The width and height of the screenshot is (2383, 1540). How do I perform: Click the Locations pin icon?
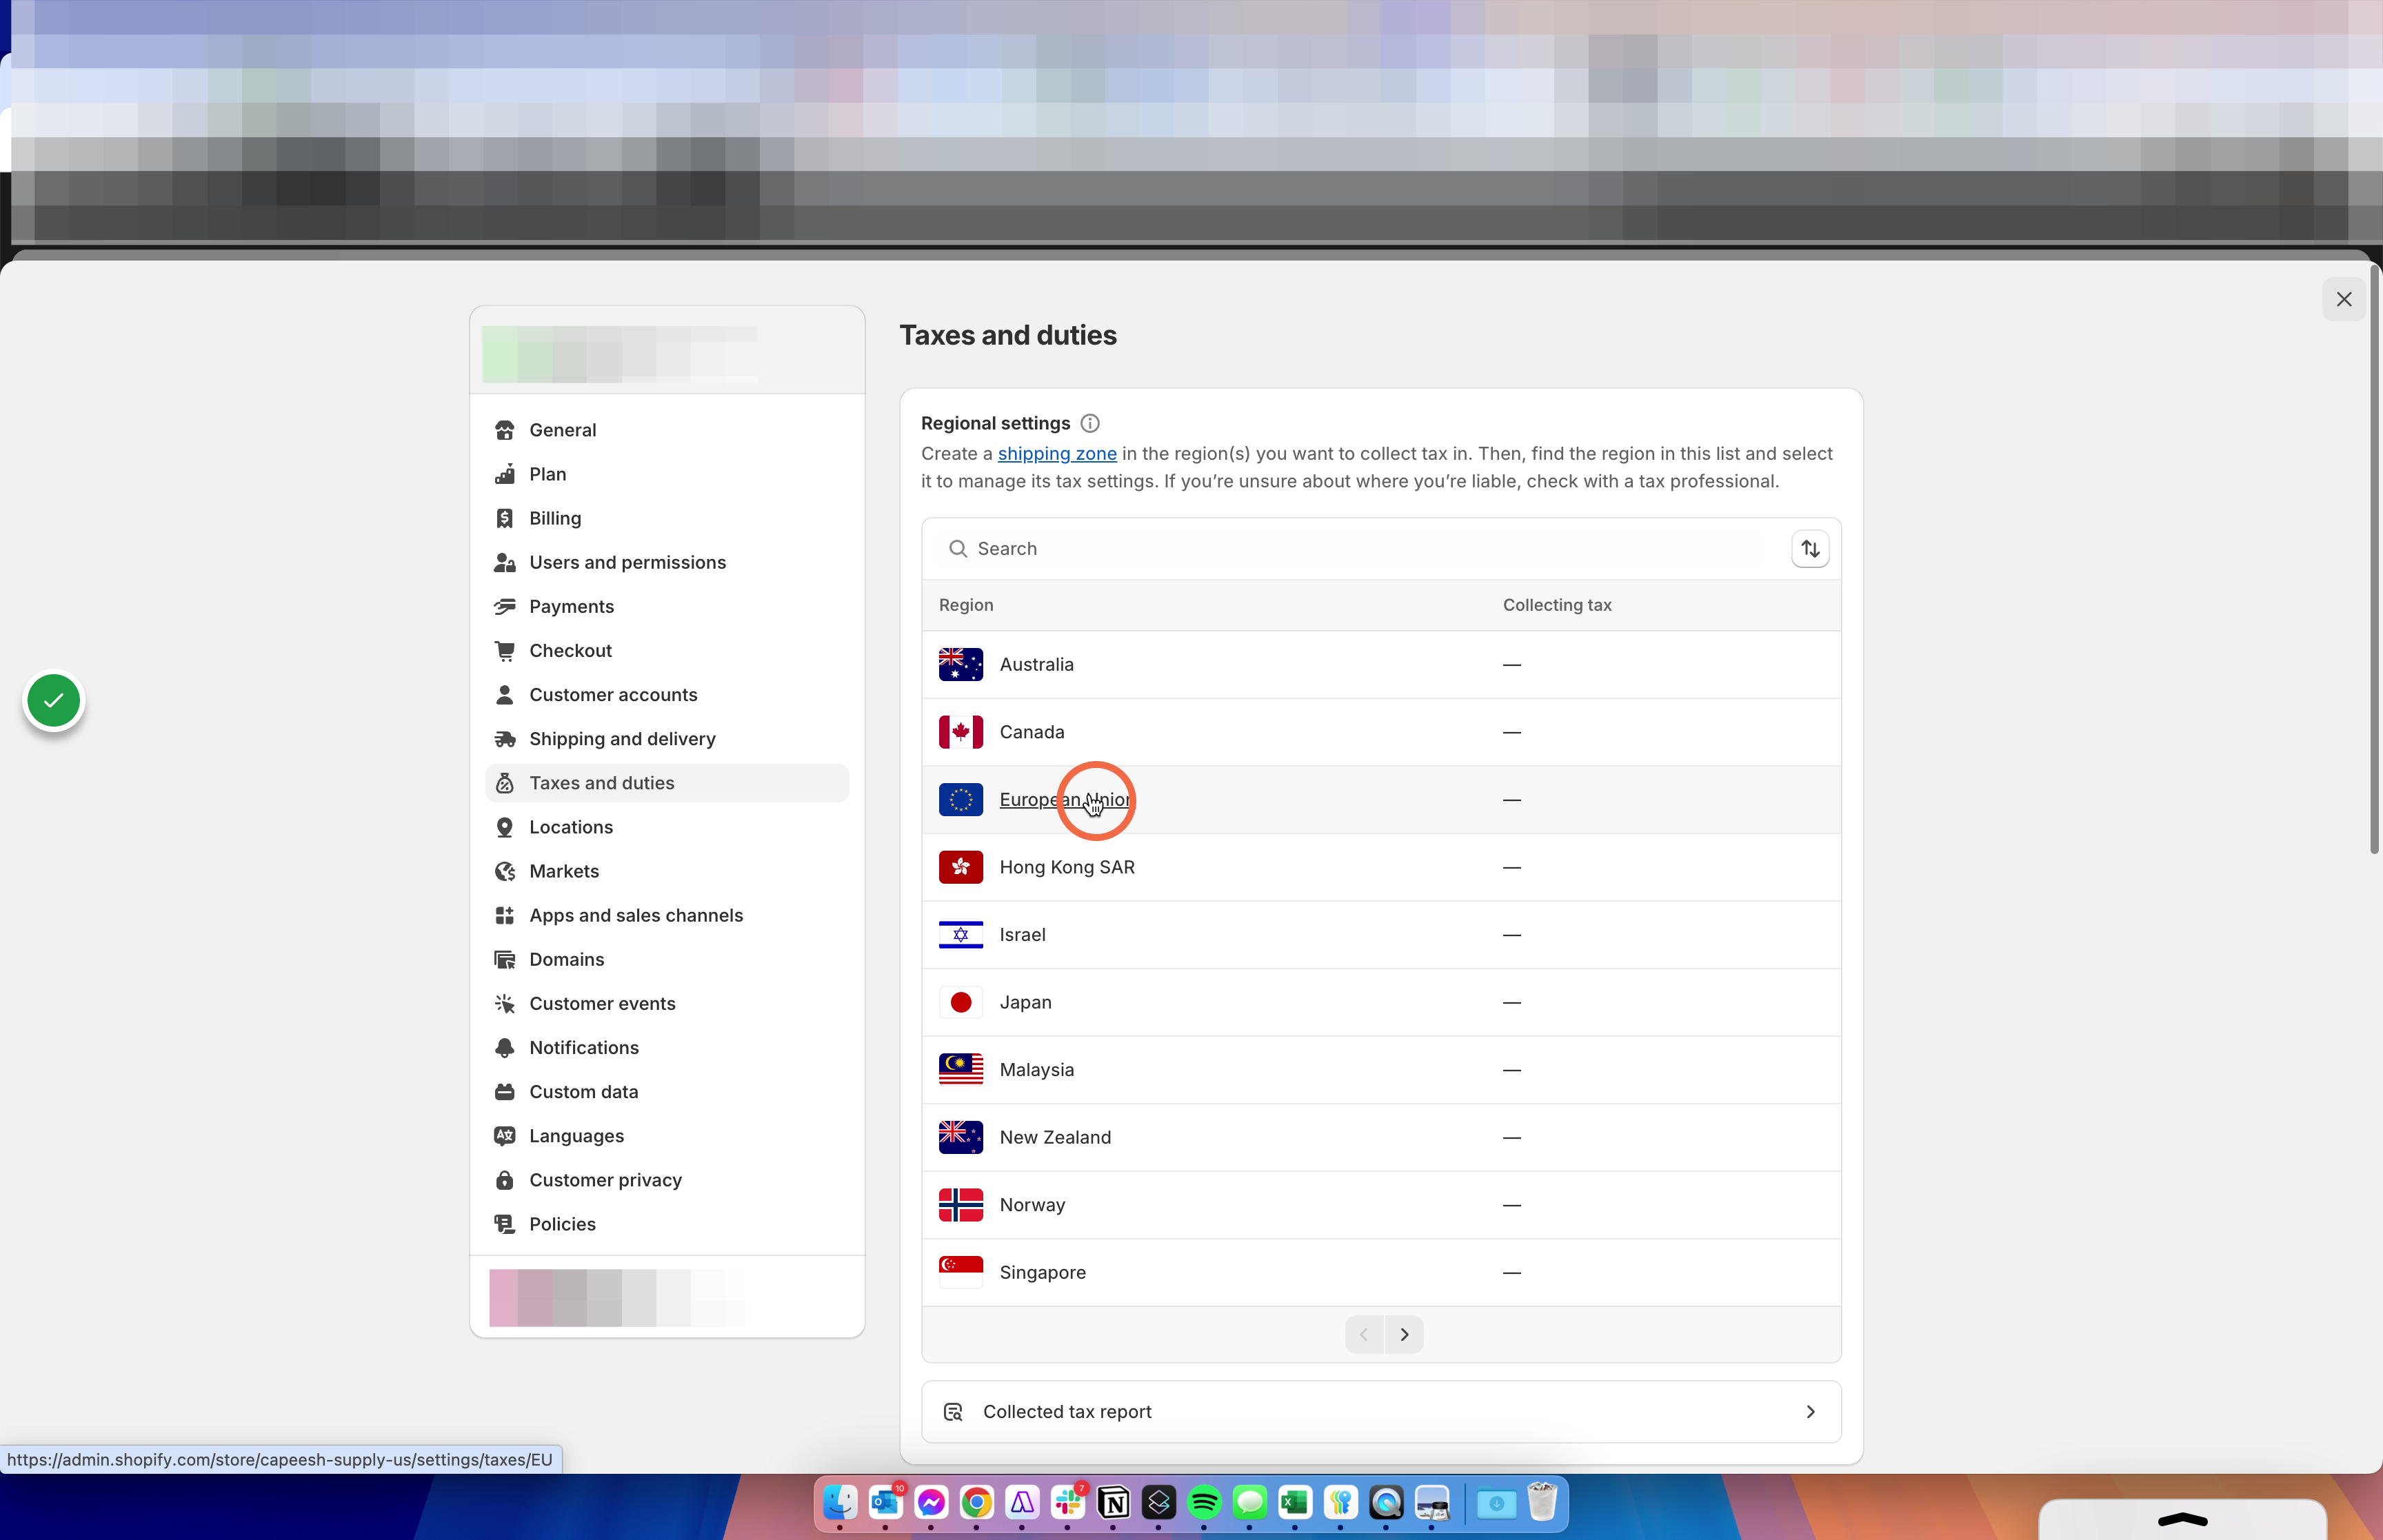[x=505, y=827]
